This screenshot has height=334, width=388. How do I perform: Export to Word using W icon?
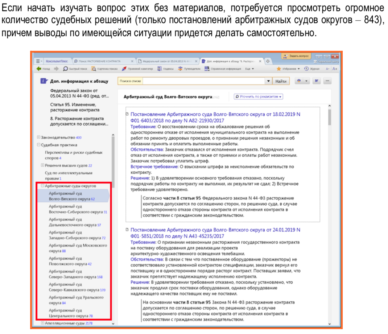click(x=316, y=81)
